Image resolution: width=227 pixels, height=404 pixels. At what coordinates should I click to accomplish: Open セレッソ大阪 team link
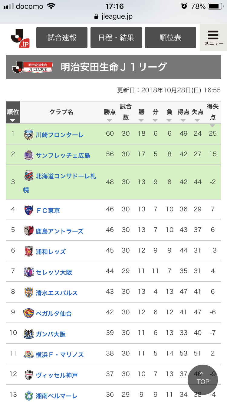[x=54, y=272]
